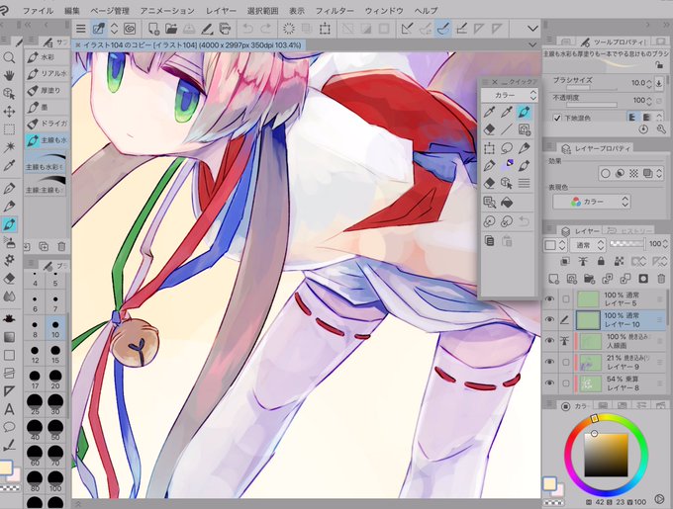Click the Redo arrow in command bar
The image size is (673, 509).
point(265,29)
